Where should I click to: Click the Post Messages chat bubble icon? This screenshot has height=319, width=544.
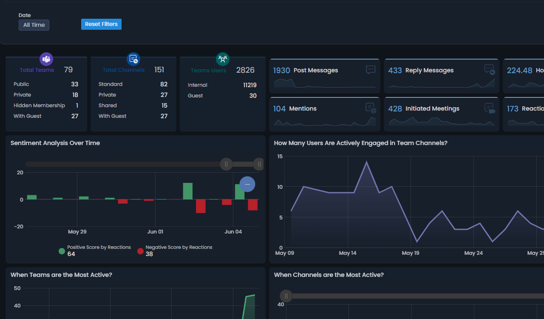pyautogui.click(x=371, y=70)
